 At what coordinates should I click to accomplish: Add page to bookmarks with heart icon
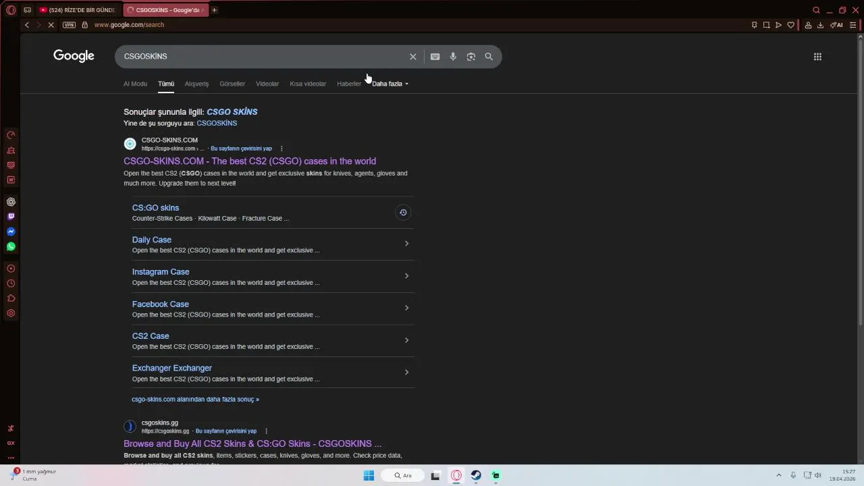790,25
